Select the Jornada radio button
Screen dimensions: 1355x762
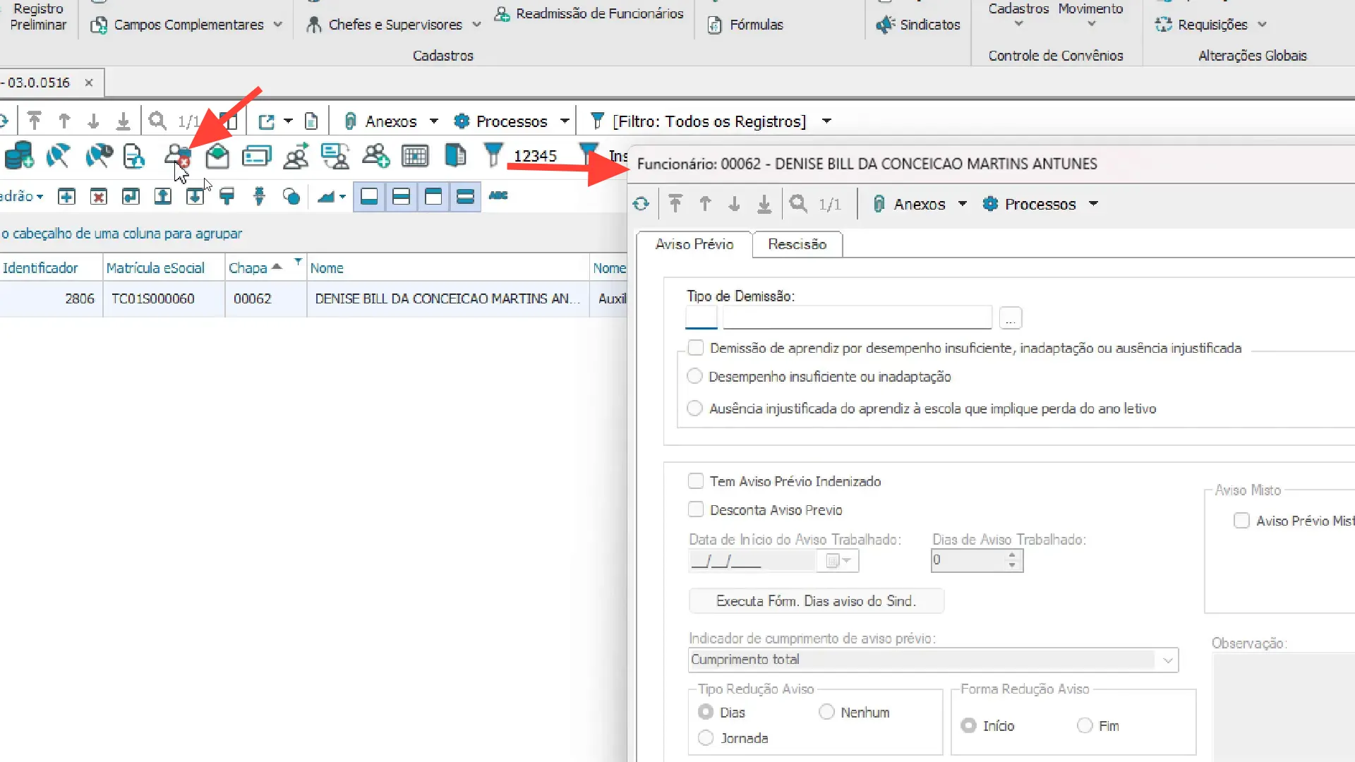(705, 738)
